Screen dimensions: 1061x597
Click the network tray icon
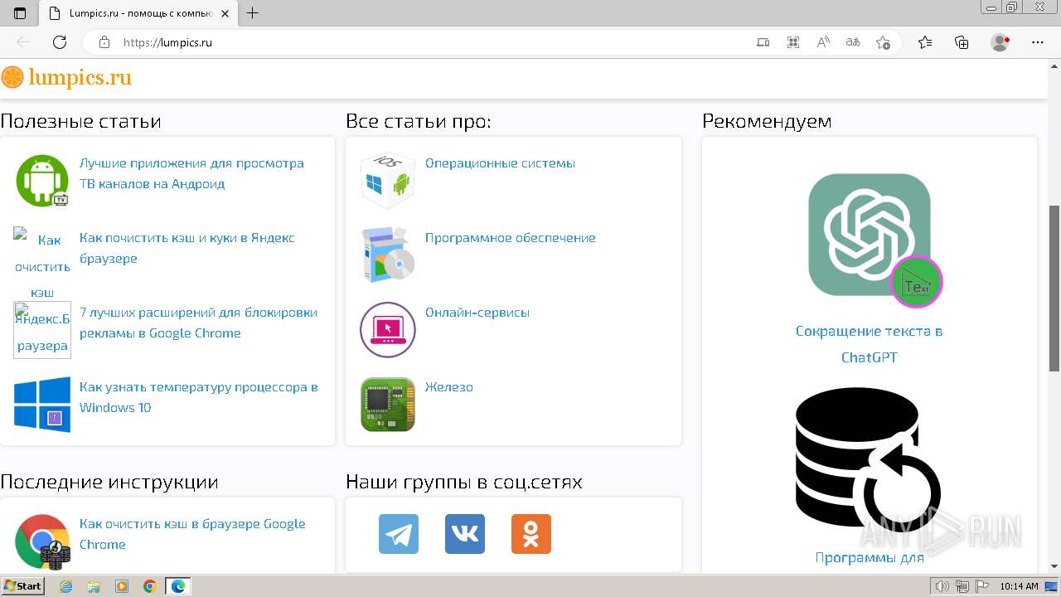(x=962, y=586)
